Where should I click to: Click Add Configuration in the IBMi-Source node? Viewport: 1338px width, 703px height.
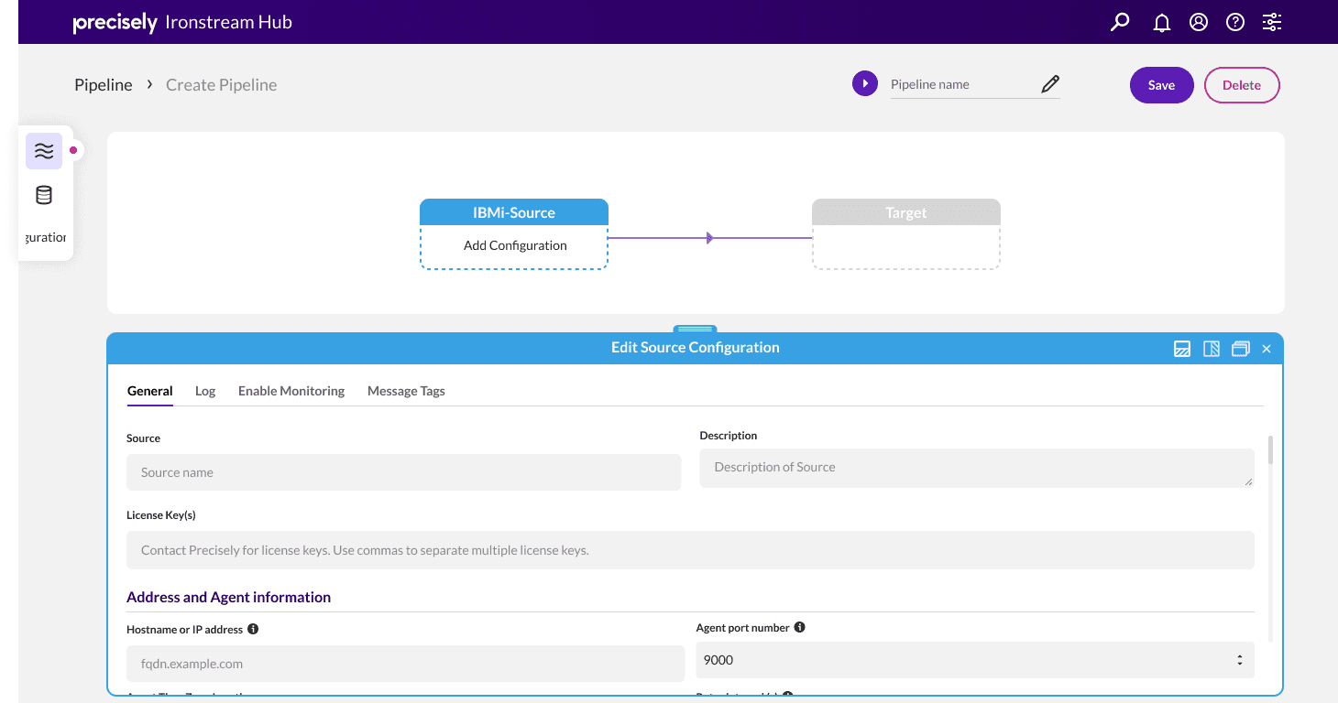tap(515, 245)
